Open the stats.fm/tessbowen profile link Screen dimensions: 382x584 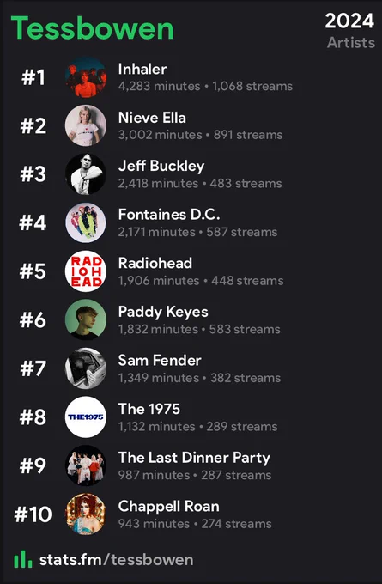point(116,560)
